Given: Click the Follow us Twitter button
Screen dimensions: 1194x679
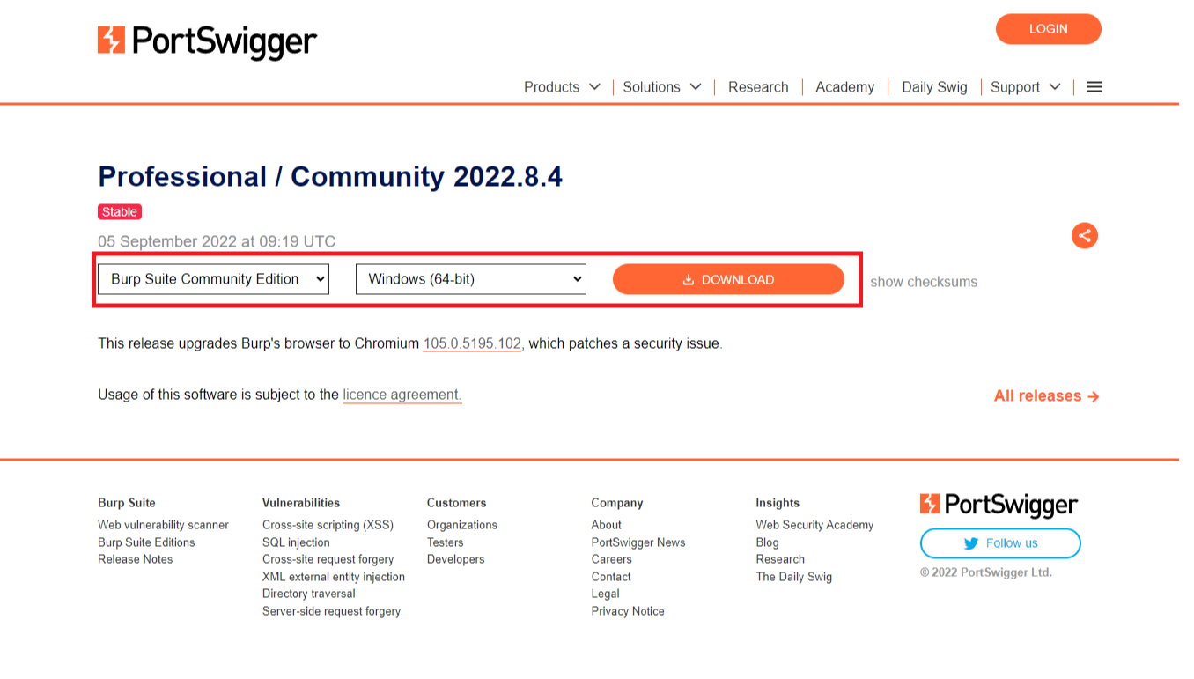Looking at the screenshot, I should point(1000,543).
